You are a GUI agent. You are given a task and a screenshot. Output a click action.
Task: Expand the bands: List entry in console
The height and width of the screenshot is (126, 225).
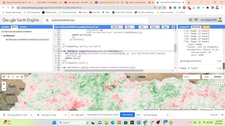click(x=187, y=47)
